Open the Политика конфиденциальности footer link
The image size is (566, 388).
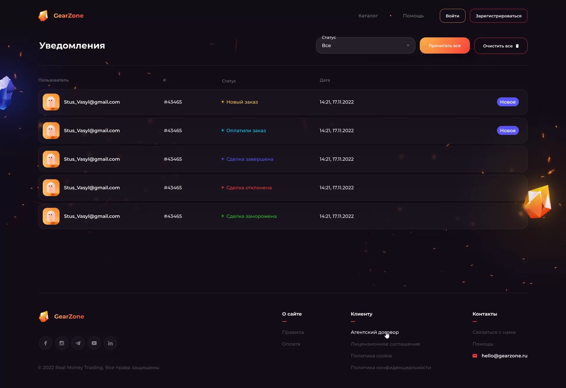tap(391, 368)
